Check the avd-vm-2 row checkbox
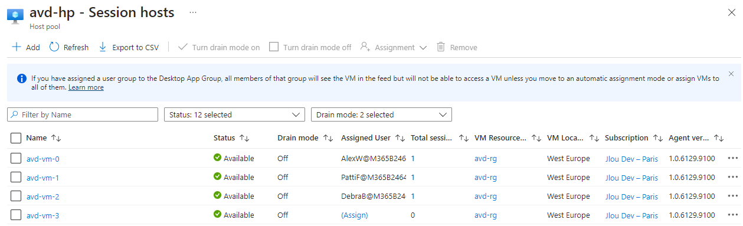The image size is (743, 226). coord(16,196)
